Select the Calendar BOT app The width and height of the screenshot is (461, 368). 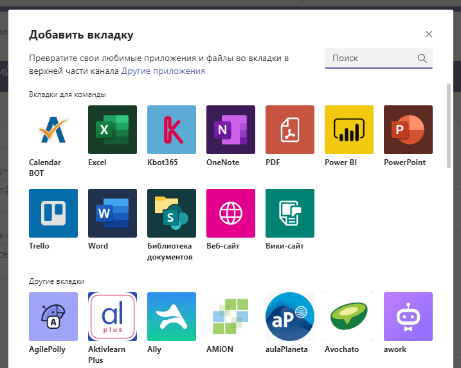53,130
